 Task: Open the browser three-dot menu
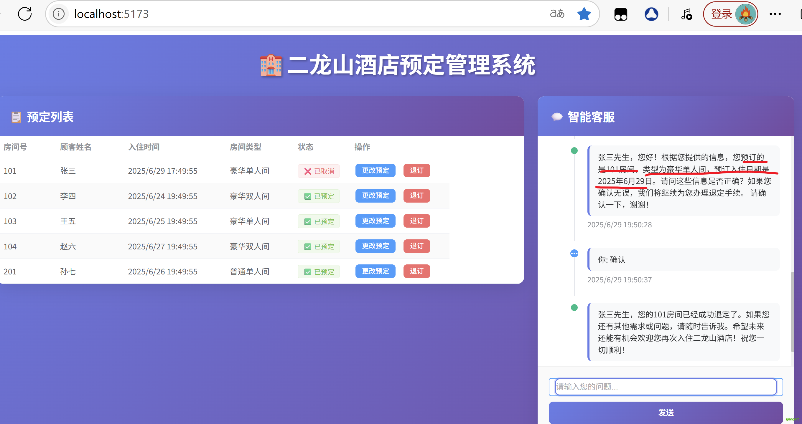pos(775,14)
